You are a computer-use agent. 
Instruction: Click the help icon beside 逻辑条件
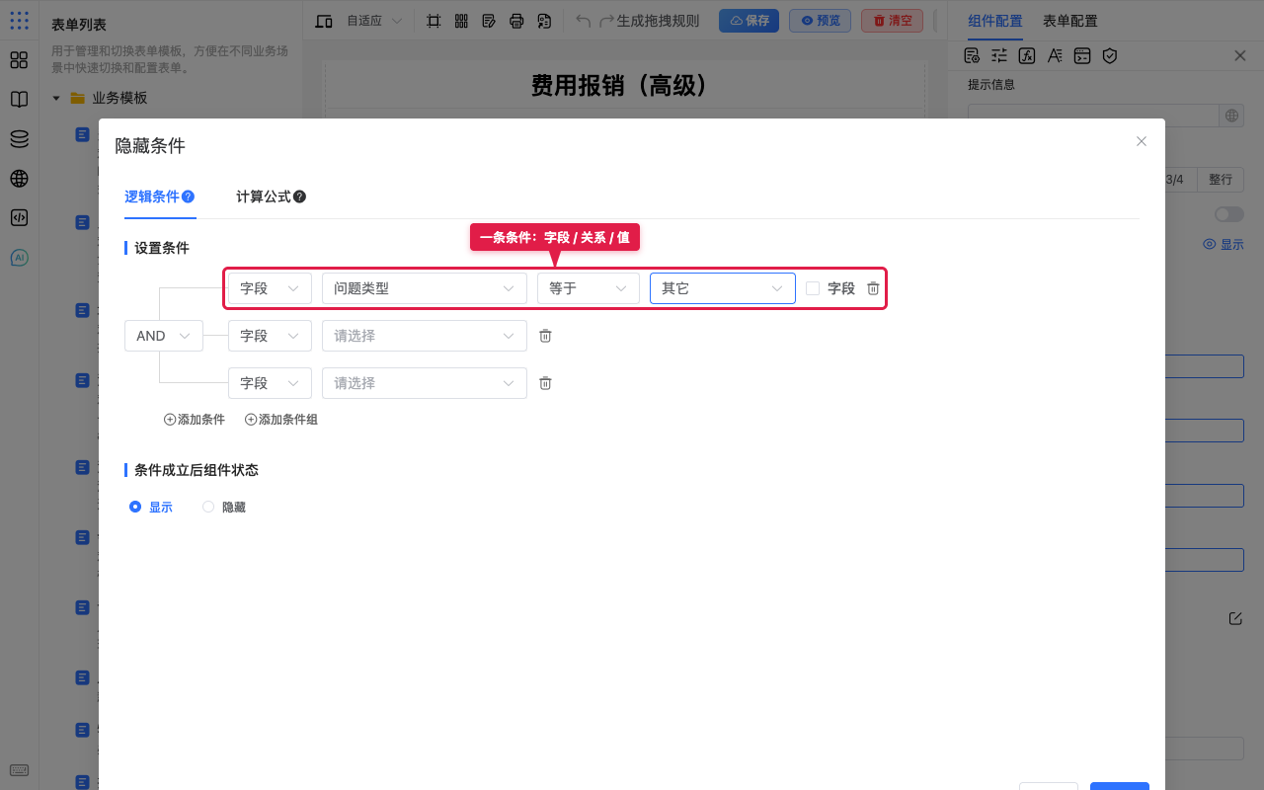(x=188, y=197)
